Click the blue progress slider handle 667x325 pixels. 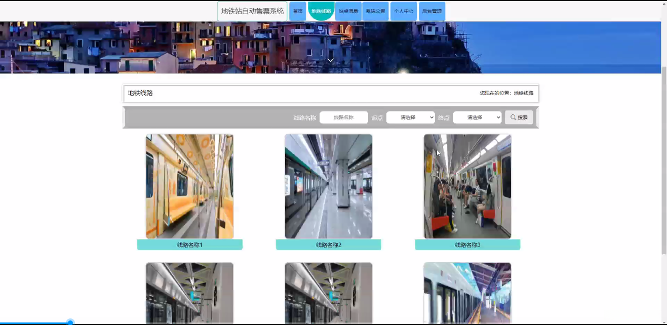[x=70, y=322]
